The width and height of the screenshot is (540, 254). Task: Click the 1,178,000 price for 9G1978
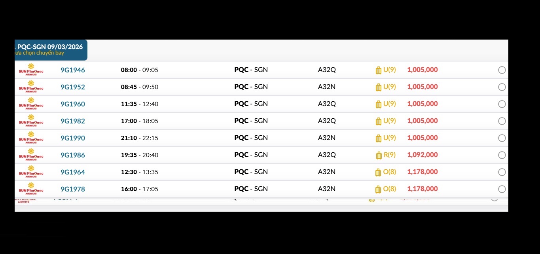(x=423, y=189)
